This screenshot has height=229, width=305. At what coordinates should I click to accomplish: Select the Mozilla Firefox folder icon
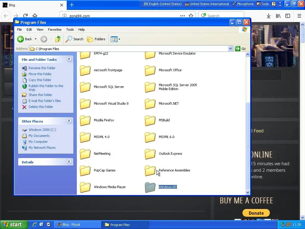point(85,120)
